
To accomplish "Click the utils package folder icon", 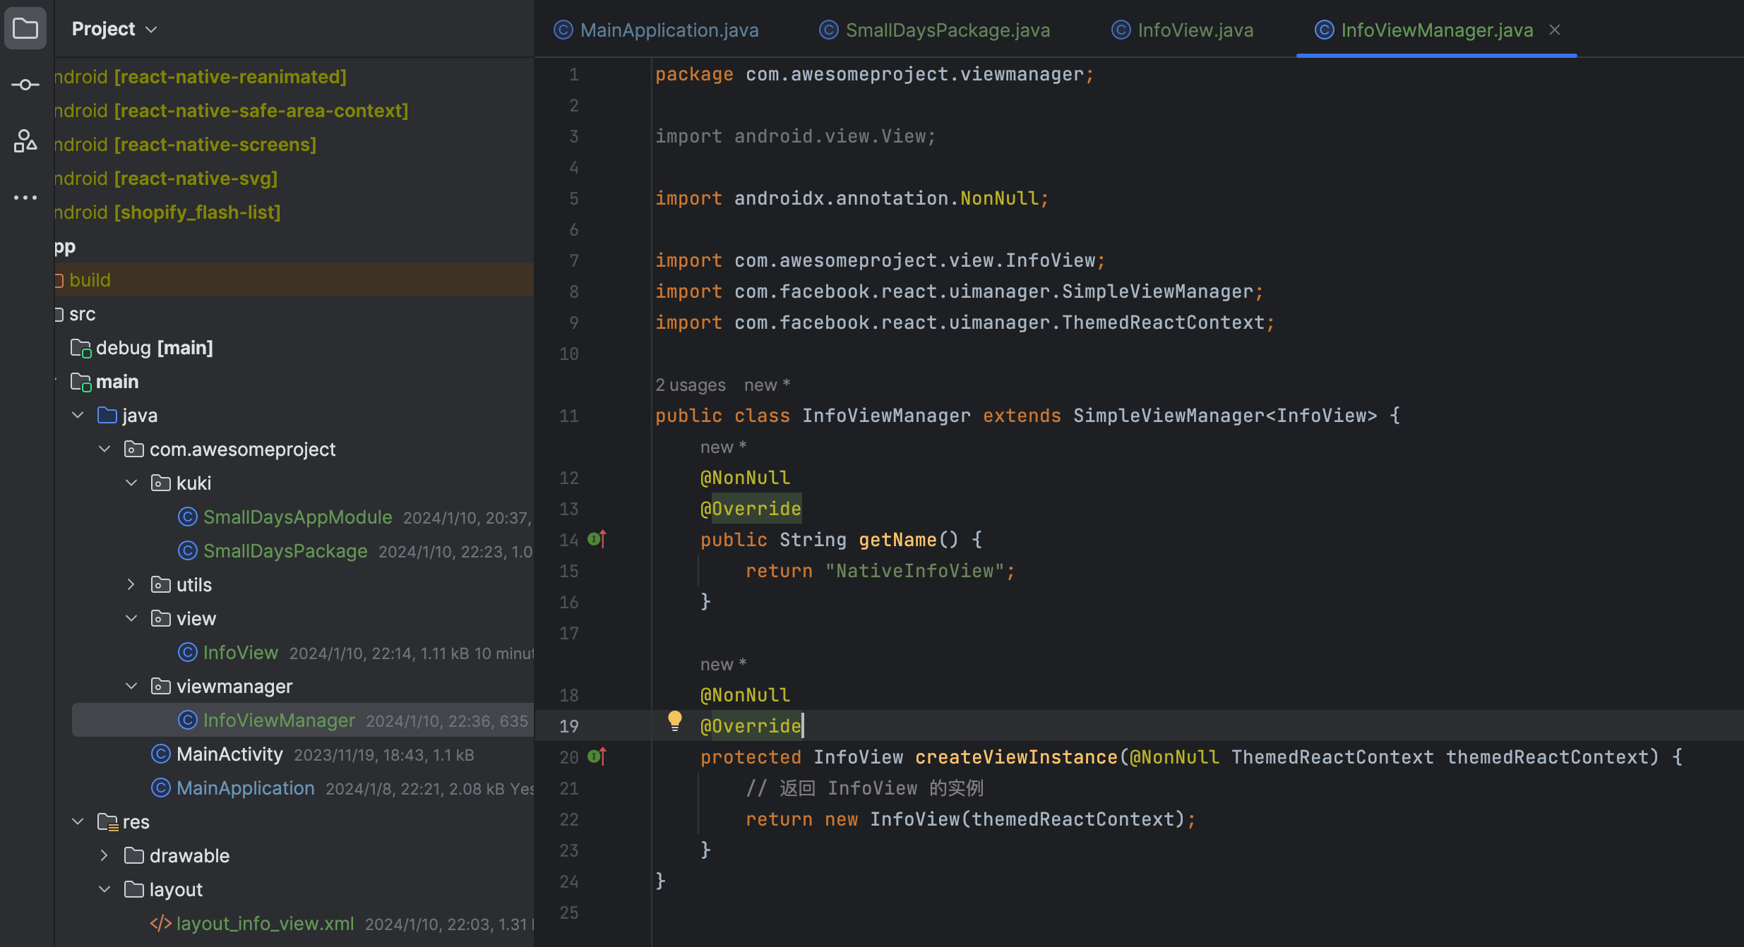I will (x=160, y=585).
